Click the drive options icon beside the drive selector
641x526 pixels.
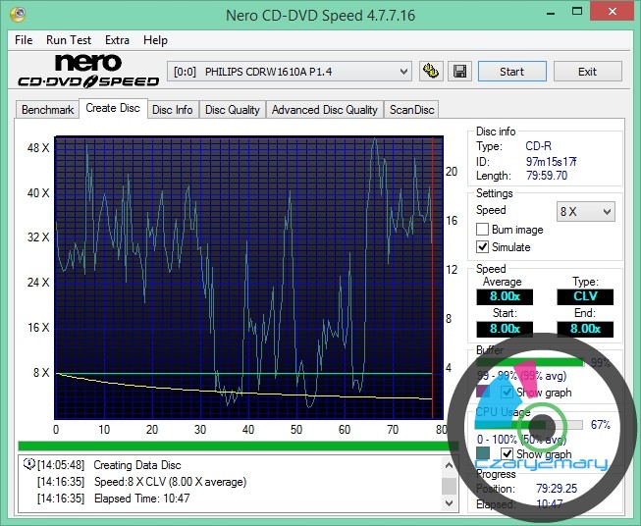(430, 72)
